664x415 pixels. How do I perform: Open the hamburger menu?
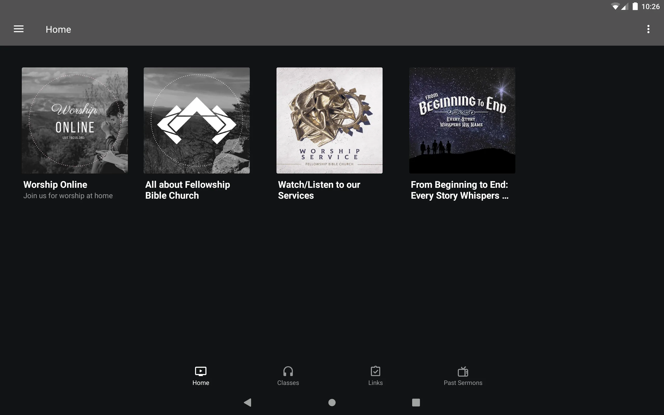(x=19, y=29)
